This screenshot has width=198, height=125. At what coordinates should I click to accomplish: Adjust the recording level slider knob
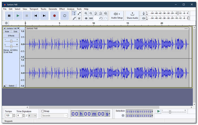tap(178, 13)
